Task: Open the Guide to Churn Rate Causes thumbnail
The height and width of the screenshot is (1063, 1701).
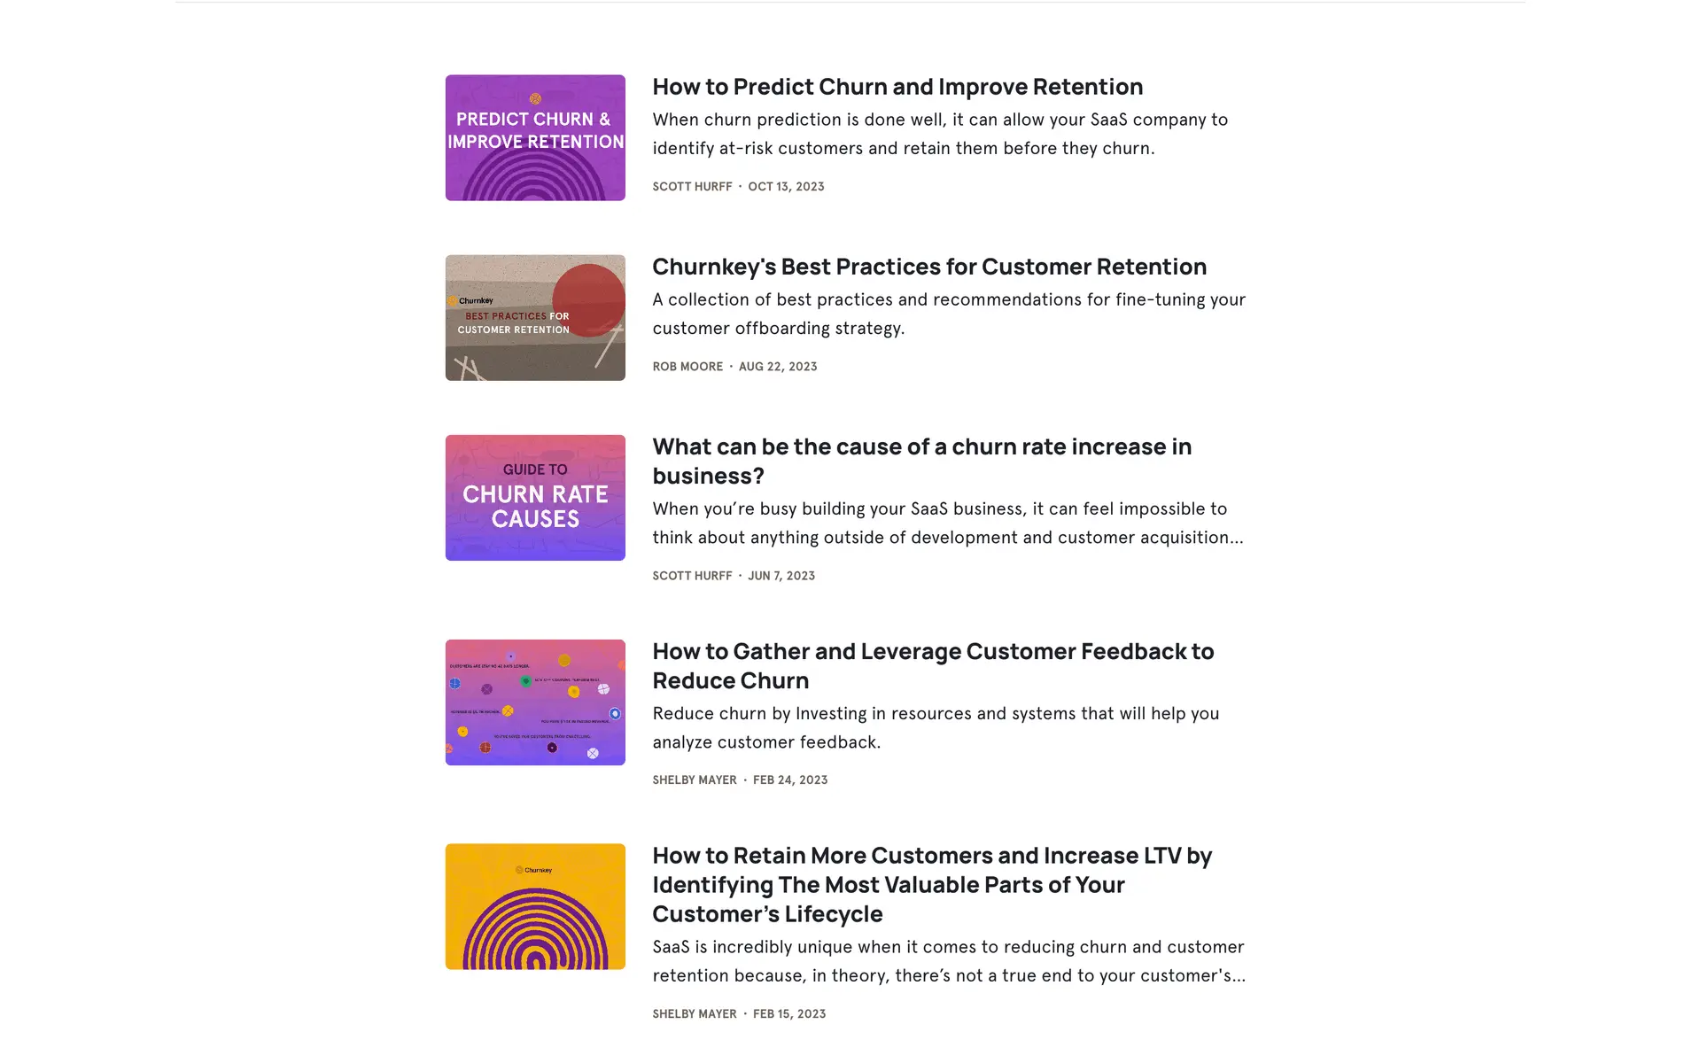Action: coord(535,497)
